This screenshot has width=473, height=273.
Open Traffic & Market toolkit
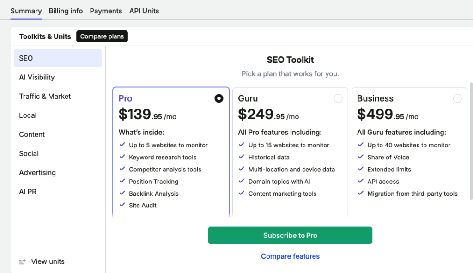click(x=58, y=96)
